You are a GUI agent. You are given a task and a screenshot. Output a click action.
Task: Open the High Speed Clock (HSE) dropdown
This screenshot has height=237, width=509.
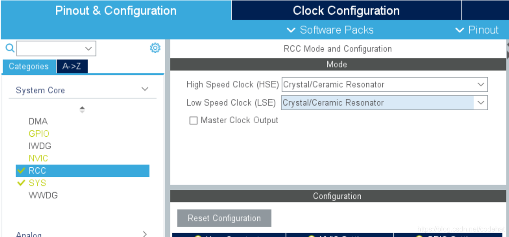[x=385, y=85]
